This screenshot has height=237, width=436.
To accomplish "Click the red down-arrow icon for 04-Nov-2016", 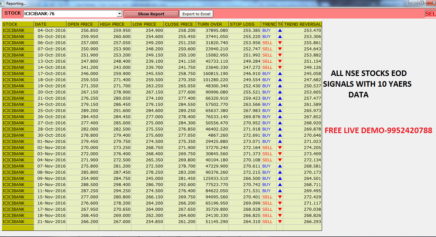I will [280, 160].
